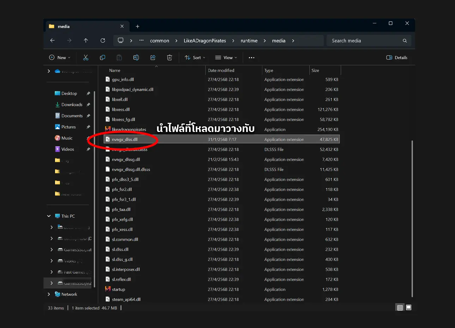Image resolution: width=455 pixels, height=328 pixels.
Task: Select the likeadragonpirates application file
Action: tap(129, 130)
